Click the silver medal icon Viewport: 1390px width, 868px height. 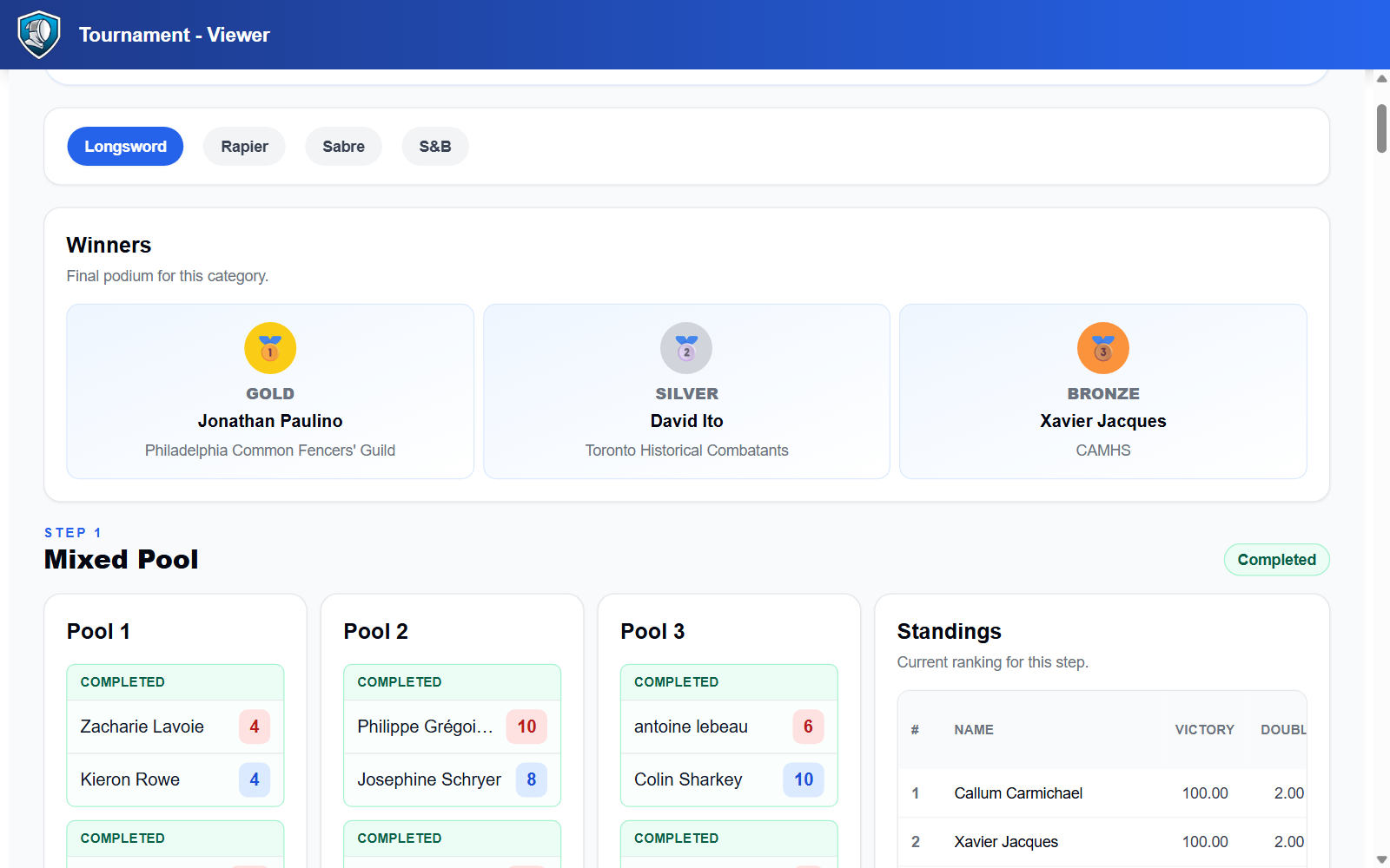coord(686,348)
